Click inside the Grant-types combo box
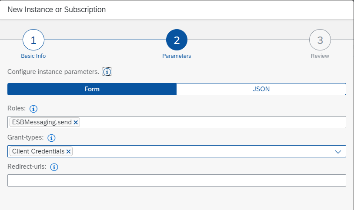This screenshot has width=354, height=210. pos(196,151)
